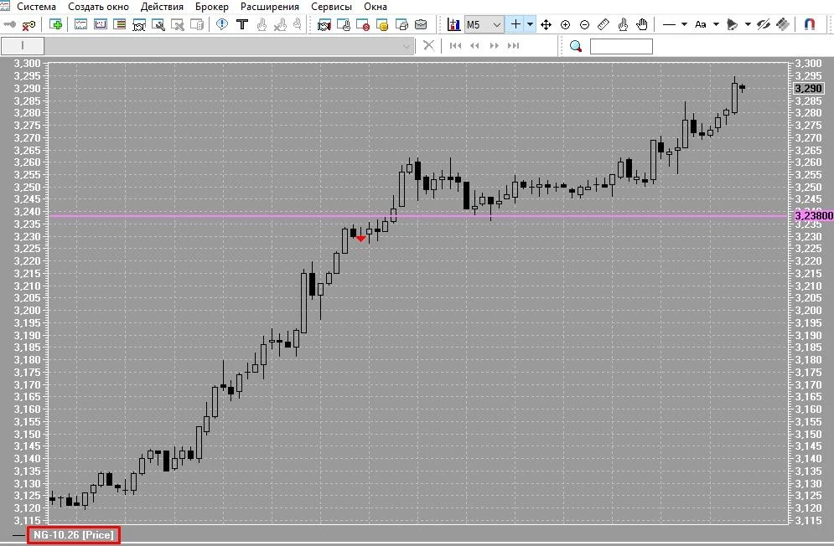Viewport: 834px width, 546px height.
Task: Jump to last record with skip-forward button
Action: point(513,46)
